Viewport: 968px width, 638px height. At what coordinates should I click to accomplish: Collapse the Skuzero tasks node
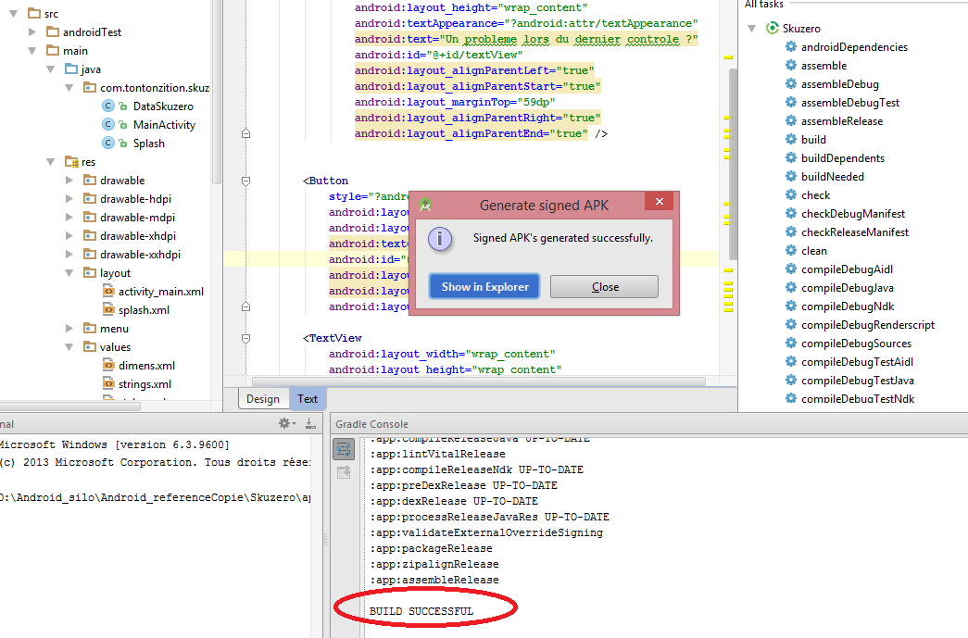click(x=751, y=29)
